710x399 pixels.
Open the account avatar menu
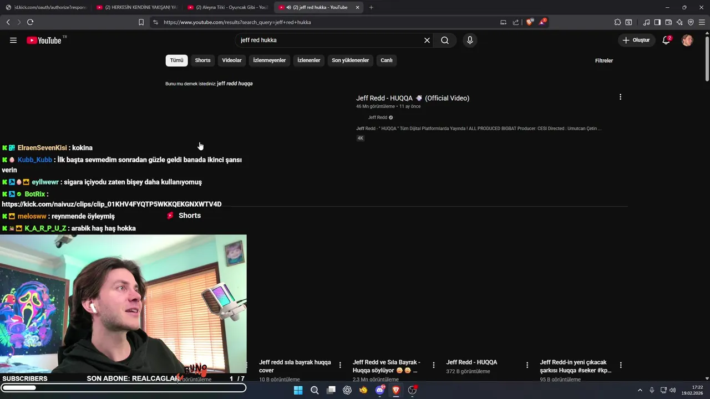pos(687,40)
